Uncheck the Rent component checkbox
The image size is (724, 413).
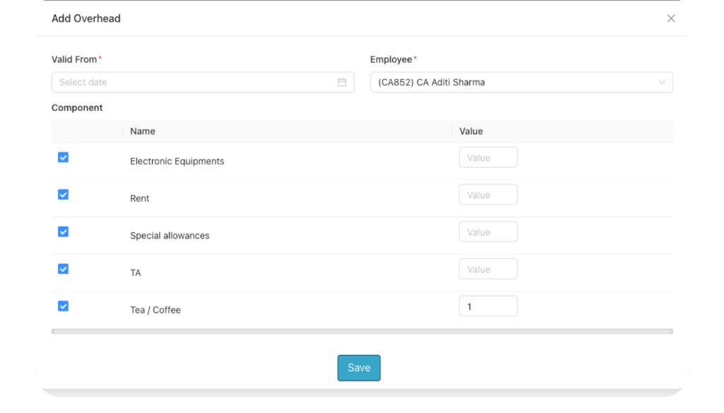[63, 194]
